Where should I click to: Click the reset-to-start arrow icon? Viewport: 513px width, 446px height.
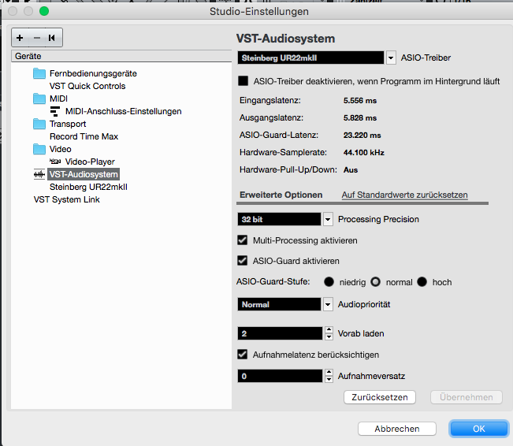point(52,38)
